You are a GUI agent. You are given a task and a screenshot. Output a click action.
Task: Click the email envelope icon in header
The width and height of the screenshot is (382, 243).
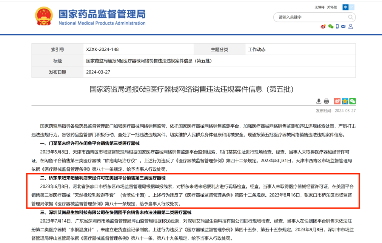[x=343, y=26]
